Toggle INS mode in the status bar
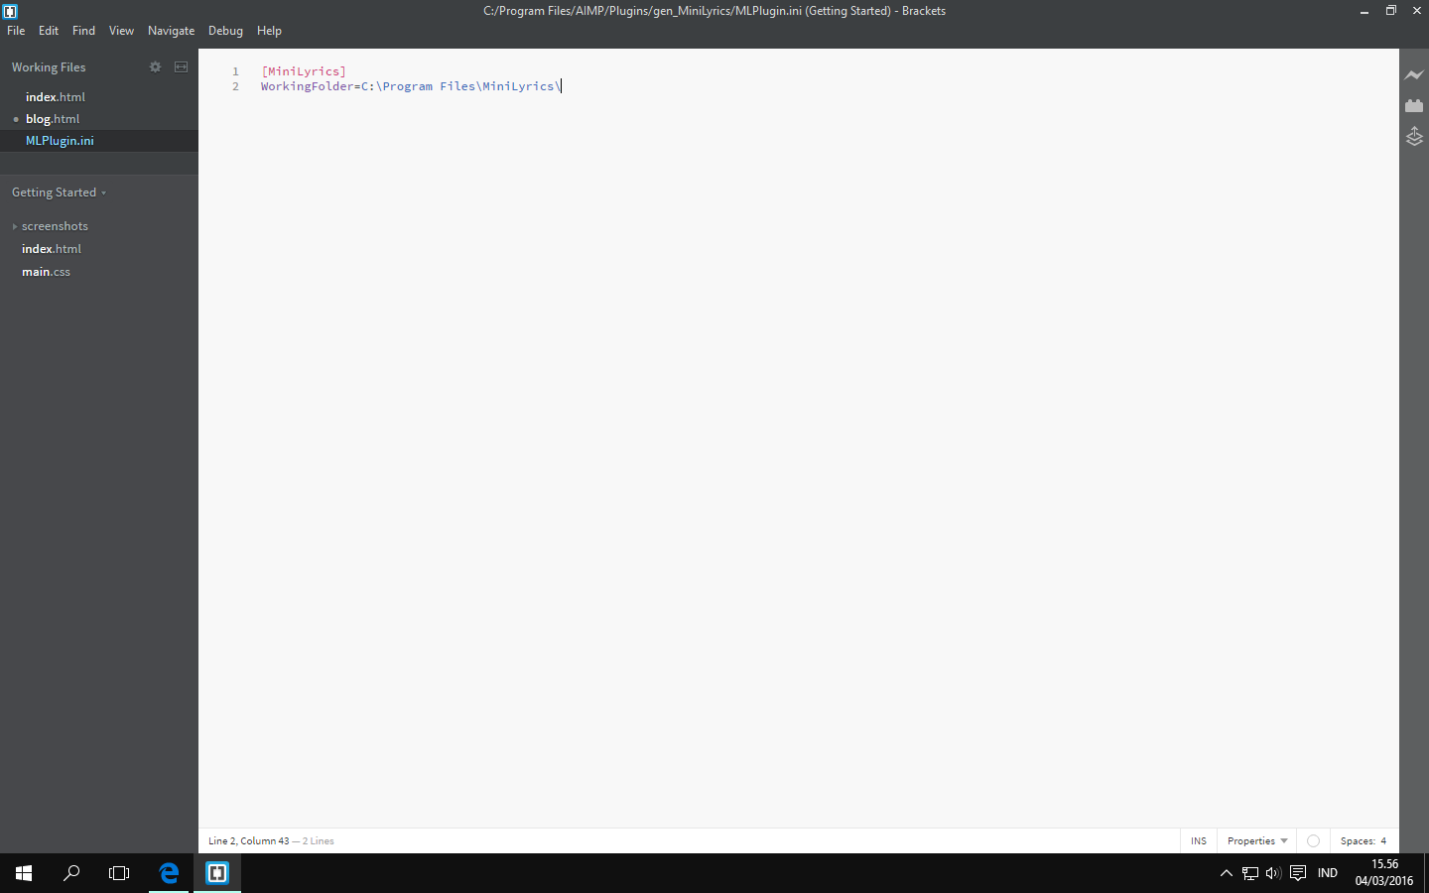 pos(1198,840)
